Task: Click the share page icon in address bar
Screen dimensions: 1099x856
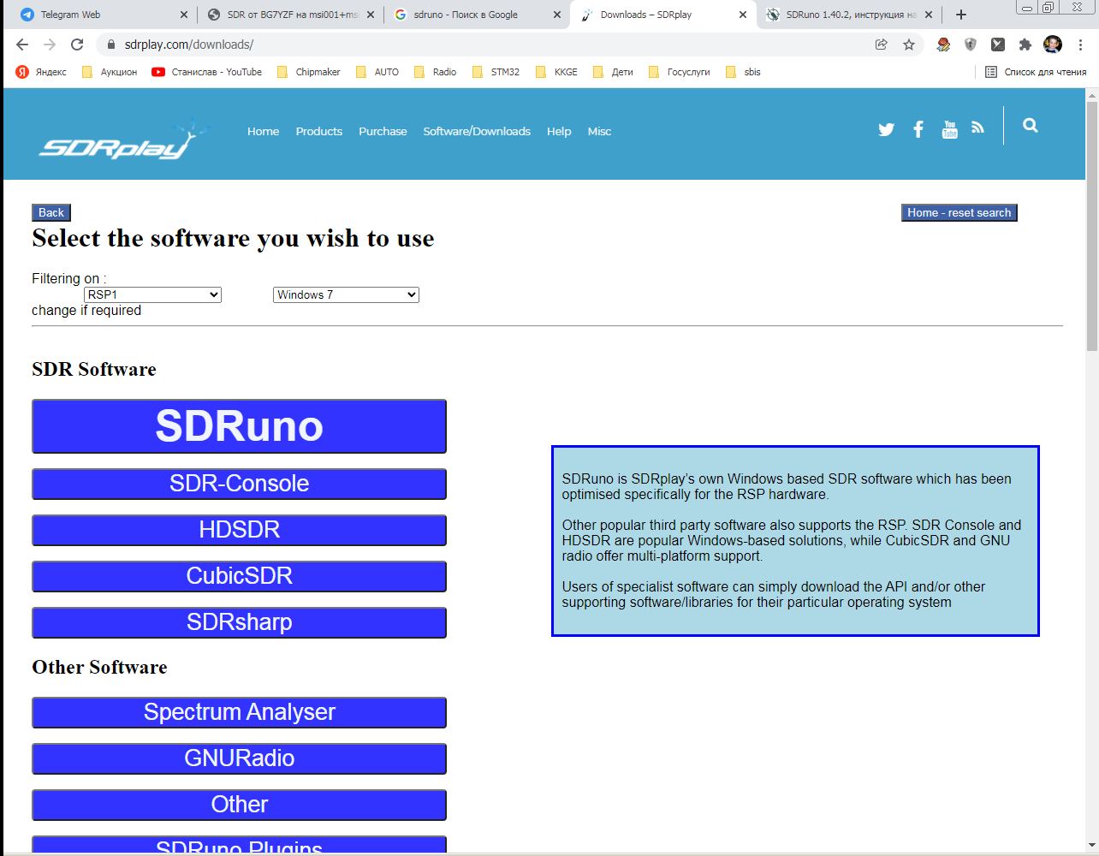Action: [881, 45]
